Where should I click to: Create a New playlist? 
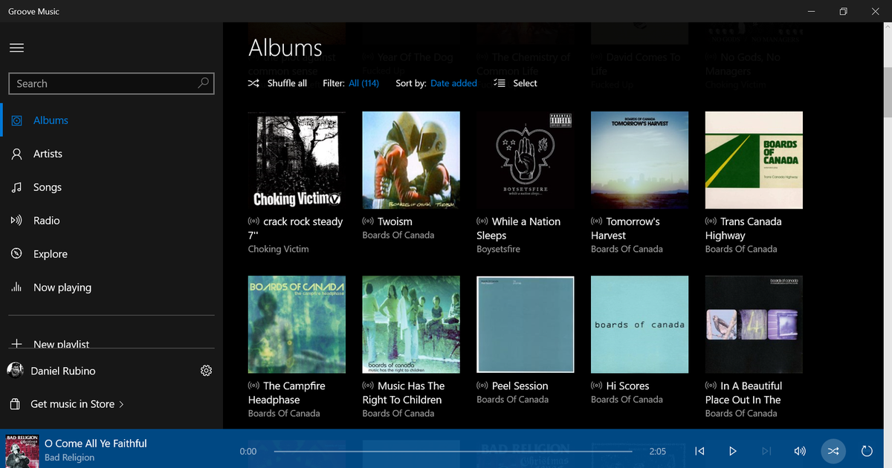click(61, 343)
